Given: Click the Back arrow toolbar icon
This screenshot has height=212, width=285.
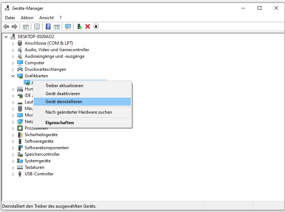Looking at the screenshot, I should pos(6,27).
